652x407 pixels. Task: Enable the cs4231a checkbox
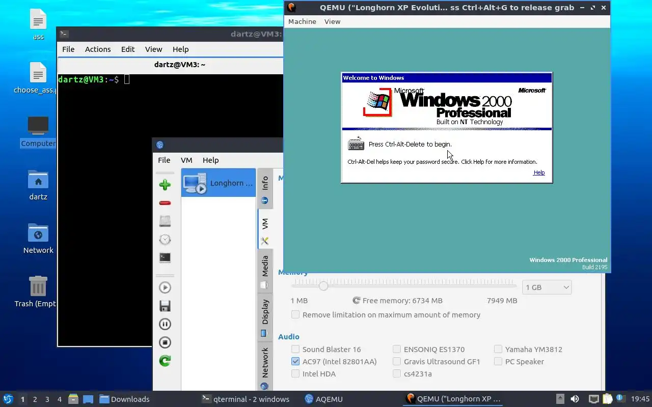[x=397, y=373]
